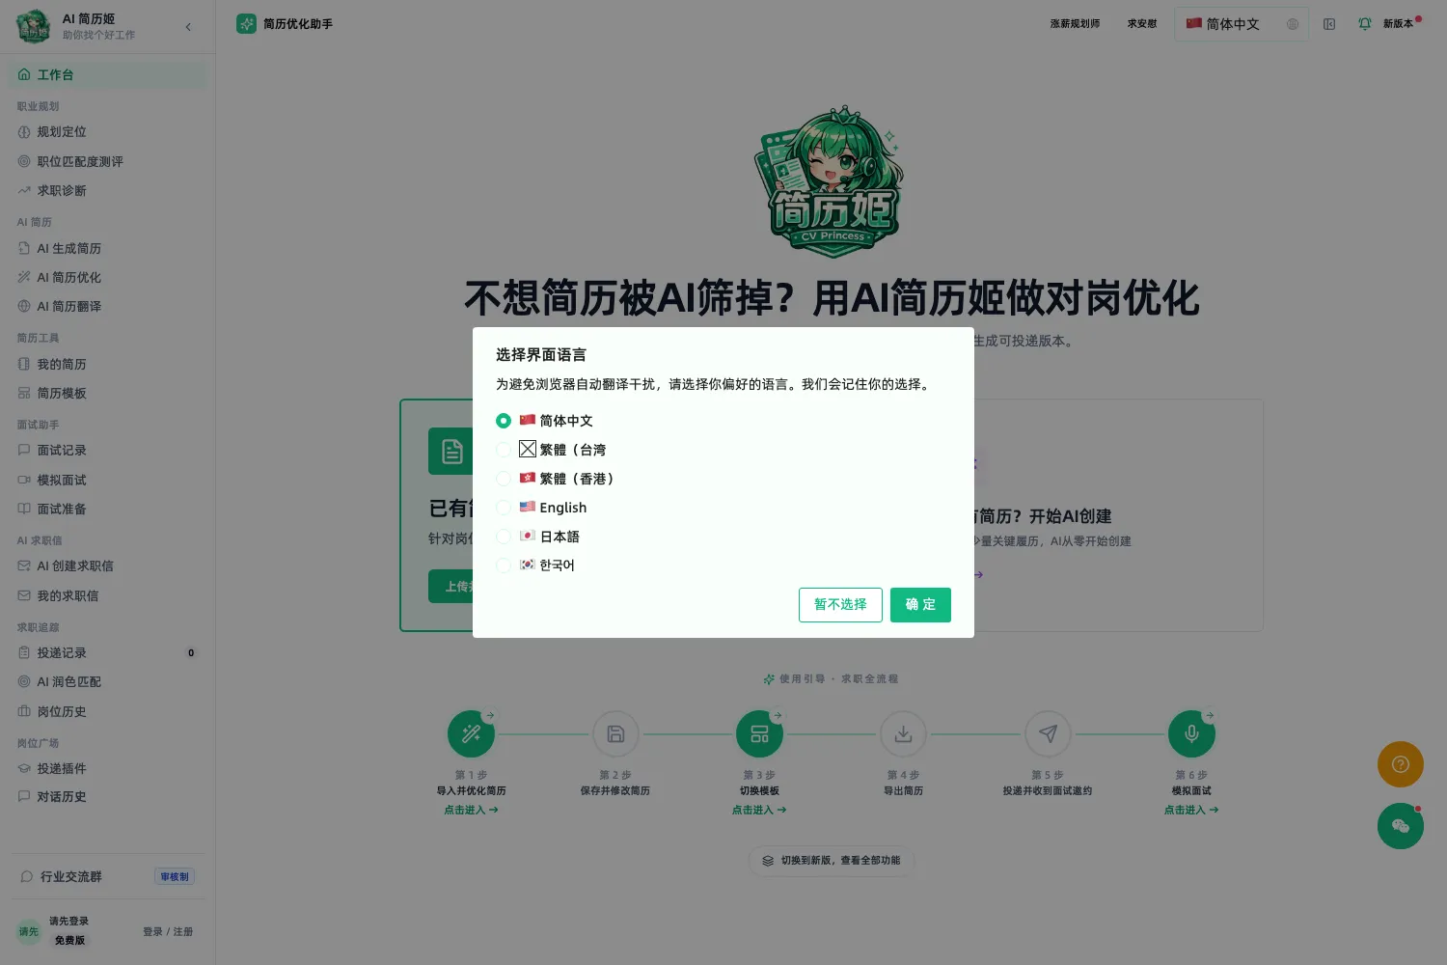
Task: Click the 暂不选择 button
Action: [840, 605]
